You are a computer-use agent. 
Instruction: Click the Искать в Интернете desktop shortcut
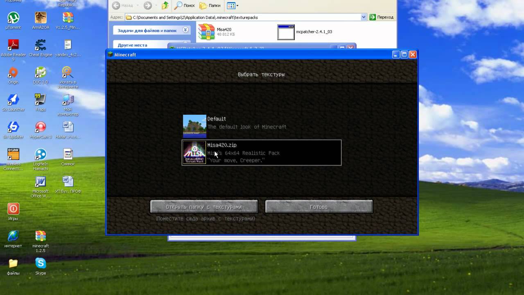68,78
